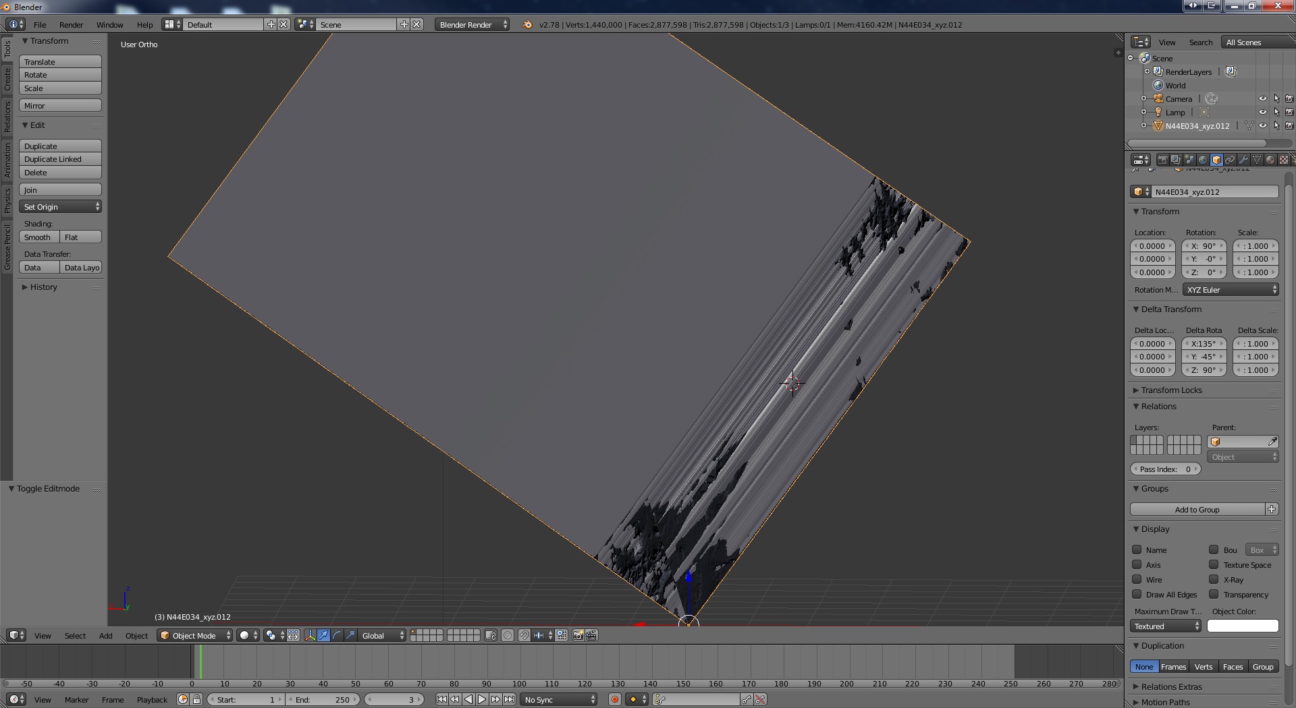Open the Object Constraints chain tab

click(x=1230, y=160)
